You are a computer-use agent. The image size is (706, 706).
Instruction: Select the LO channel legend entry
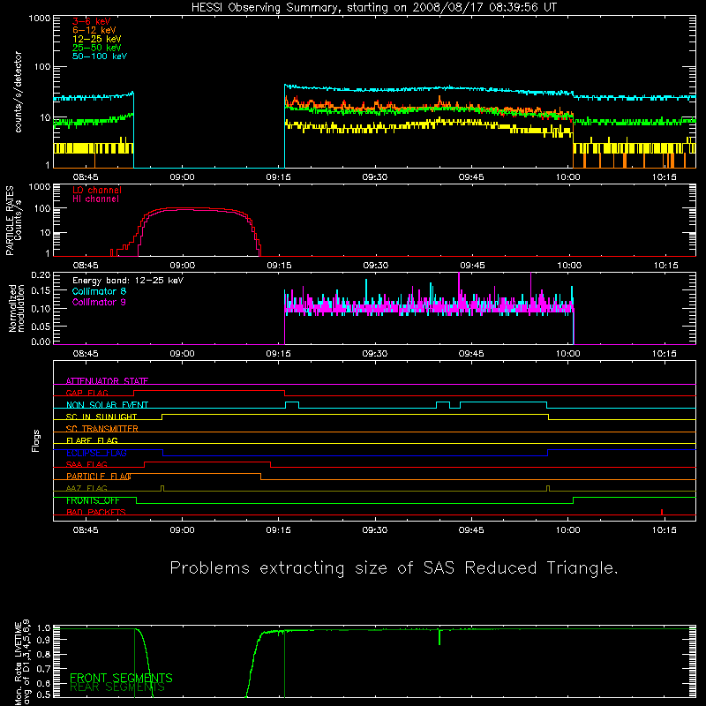pyautogui.click(x=97, y=190)
